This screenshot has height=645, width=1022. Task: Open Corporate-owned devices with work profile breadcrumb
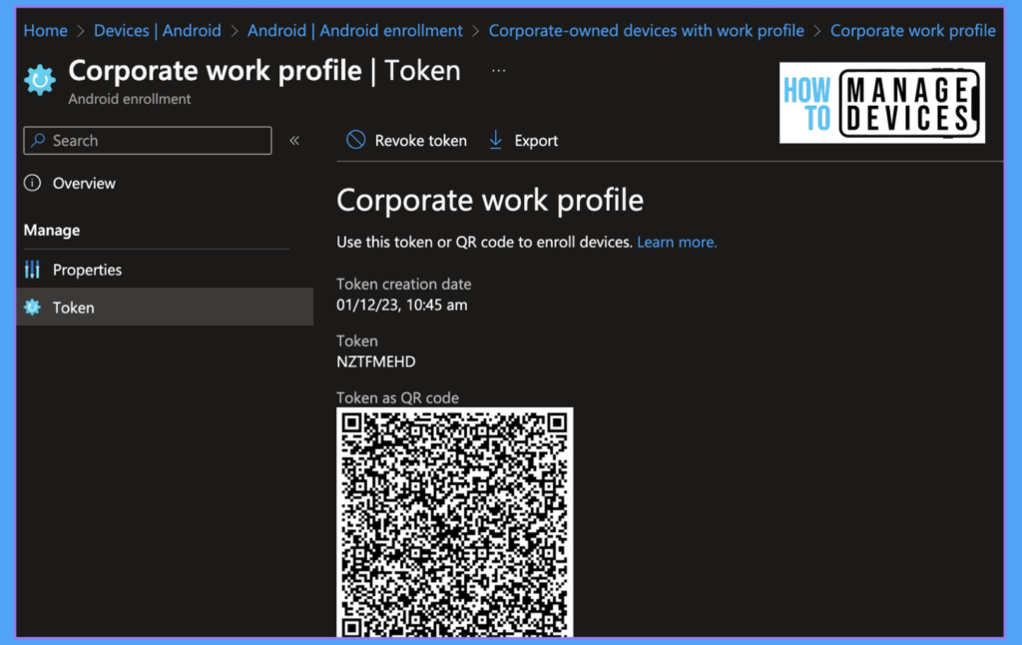click(x=646, y=31)
